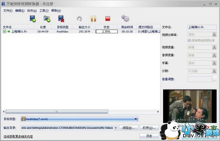The image size is (220, 141).
Task: Click the start conversion arrow icon
Action: [x=80, y=19]
